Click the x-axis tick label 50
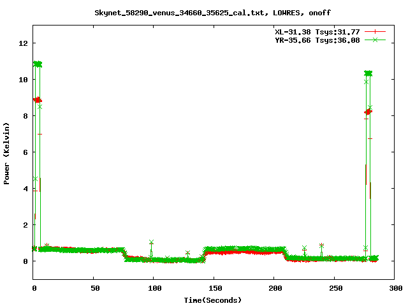 tap(95, 288)
